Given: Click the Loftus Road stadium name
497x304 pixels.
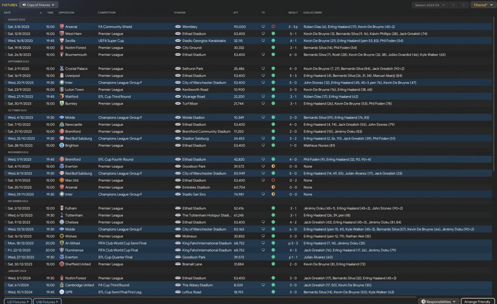Looking at the screenshot, I should tap(192, 292).
